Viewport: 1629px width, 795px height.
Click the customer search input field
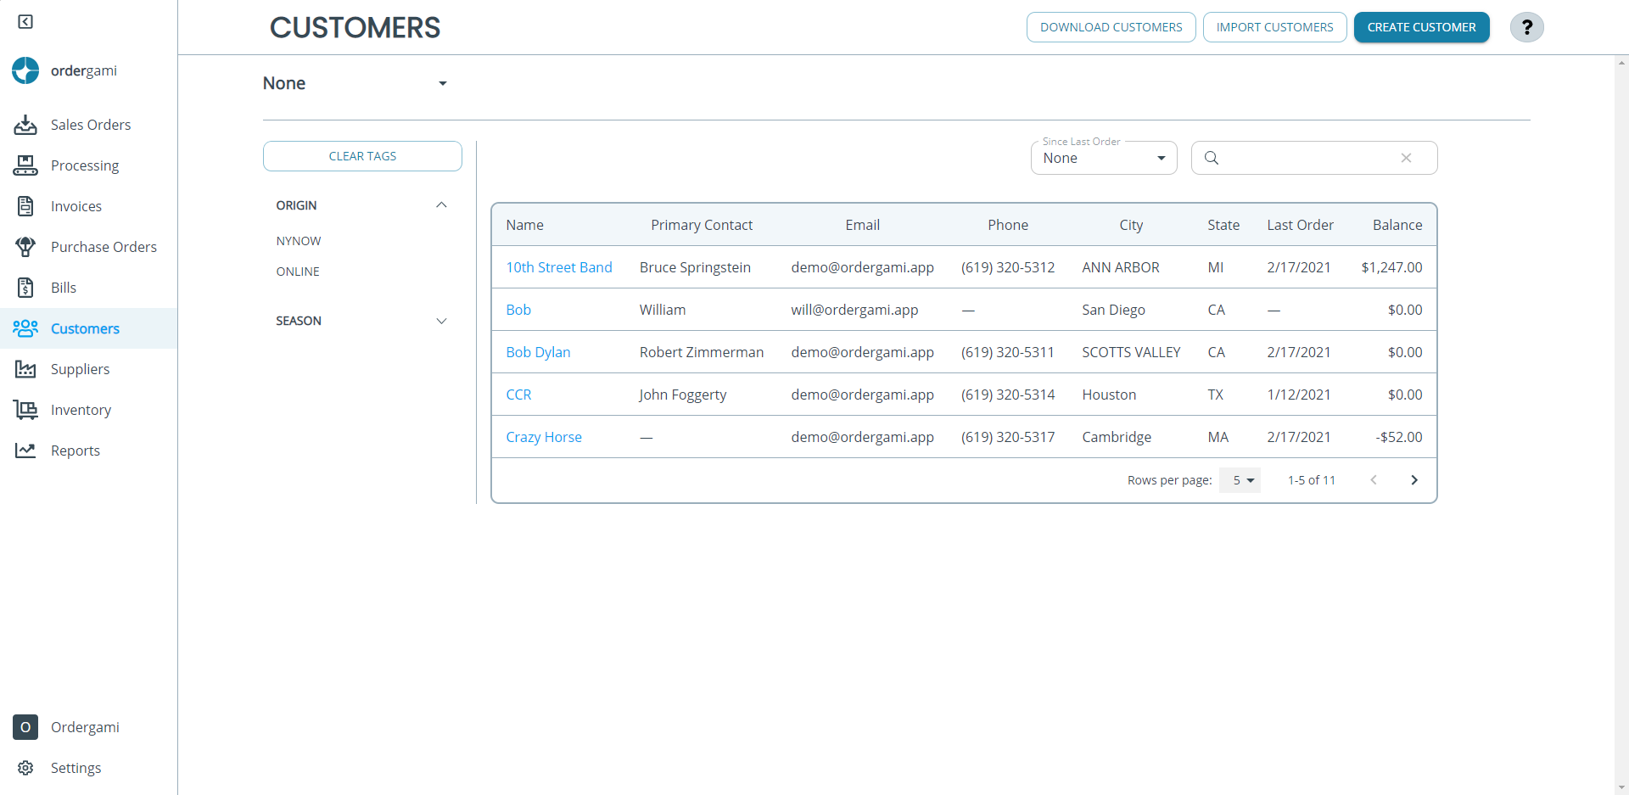coord(1313,158)
